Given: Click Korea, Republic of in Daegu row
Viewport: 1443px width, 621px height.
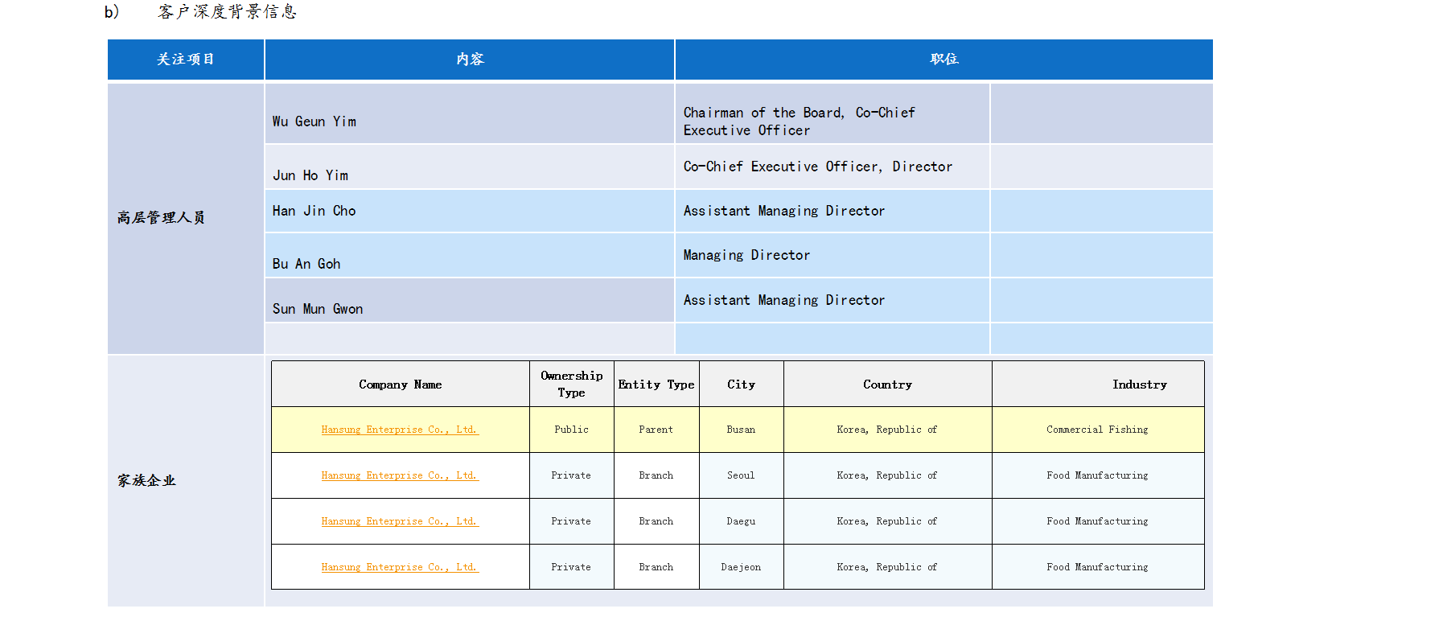Looking at the screenshot, I should [887, 521].
